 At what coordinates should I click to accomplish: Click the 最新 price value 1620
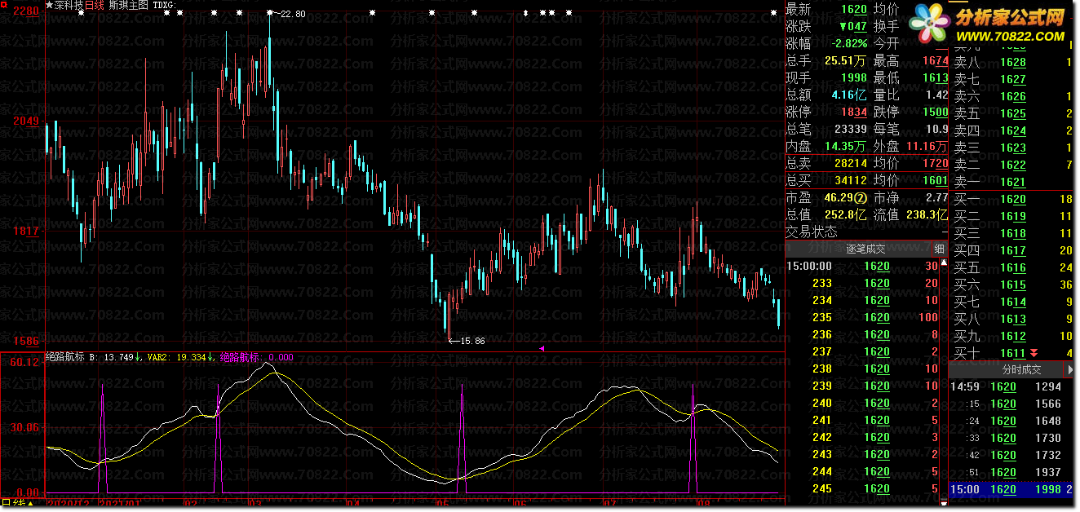tap(853, 9)
